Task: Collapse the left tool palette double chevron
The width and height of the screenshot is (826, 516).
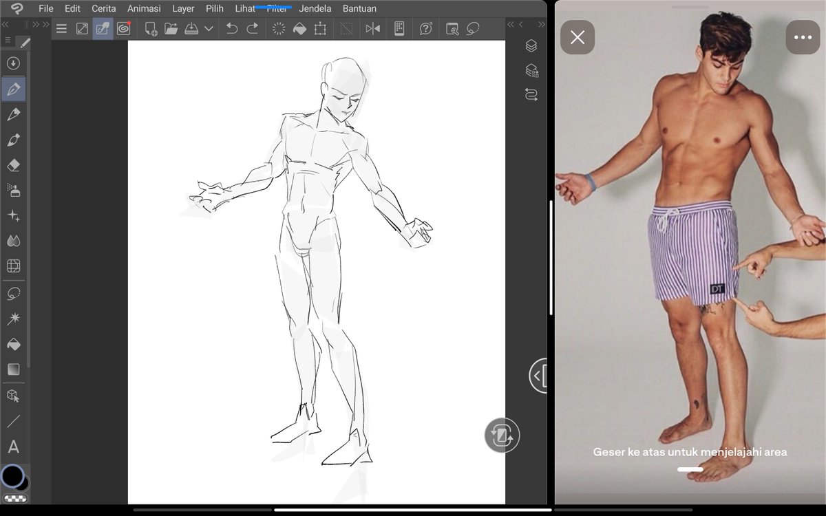Action: pos(6,25)
